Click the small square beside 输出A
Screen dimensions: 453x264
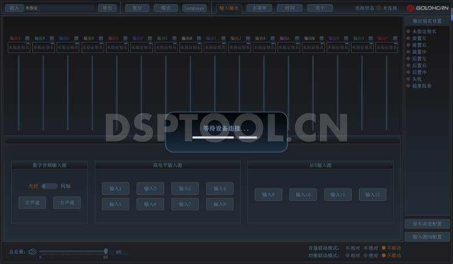tap(28, 38)
